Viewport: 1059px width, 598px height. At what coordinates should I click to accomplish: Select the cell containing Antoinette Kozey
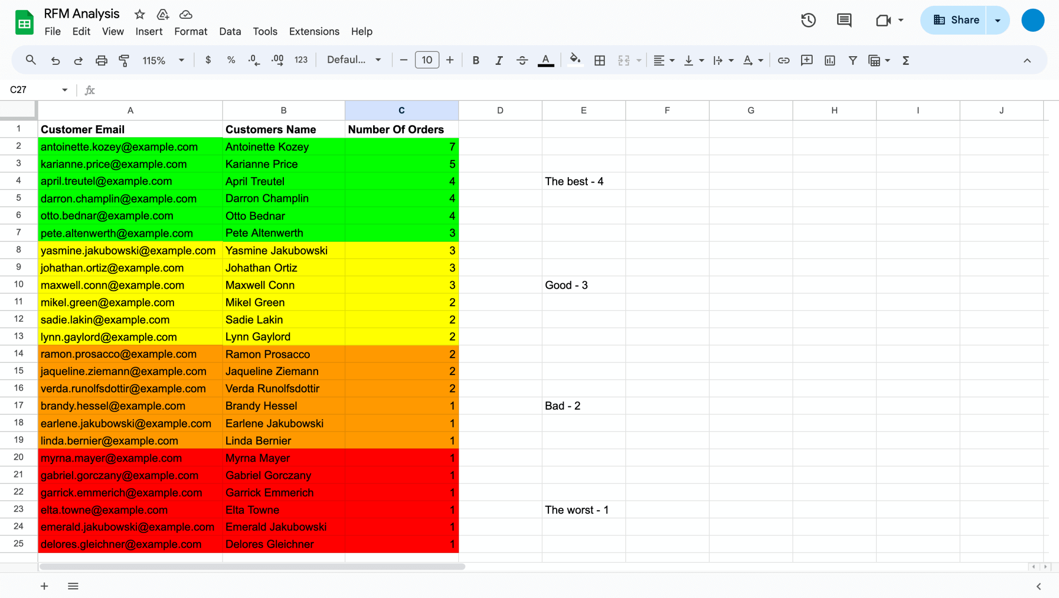[x=283, y=147]
